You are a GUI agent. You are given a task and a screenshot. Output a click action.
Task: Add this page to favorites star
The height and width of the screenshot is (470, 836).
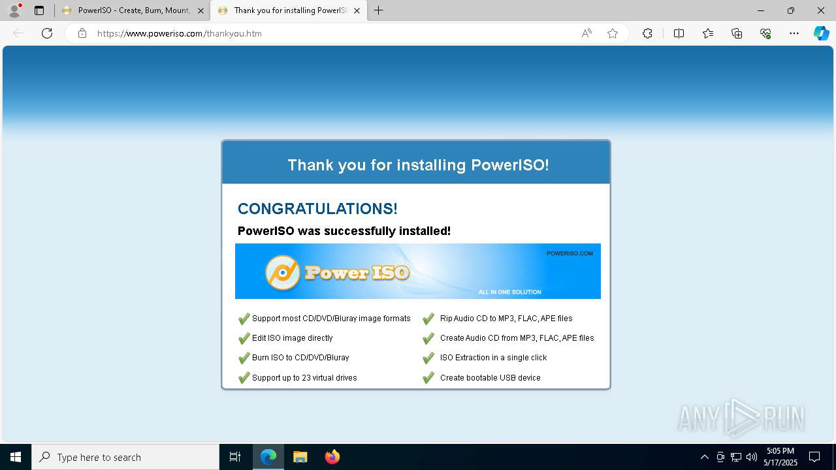(x=613, y=33)
